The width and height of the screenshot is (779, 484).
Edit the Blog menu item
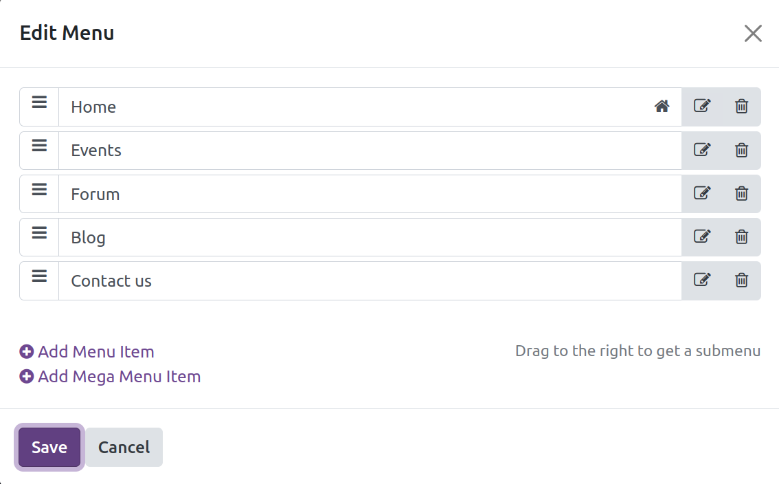point(701,236)
